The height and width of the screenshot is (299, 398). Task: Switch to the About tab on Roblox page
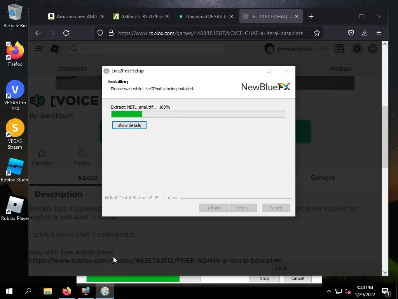tap(87, 178)
